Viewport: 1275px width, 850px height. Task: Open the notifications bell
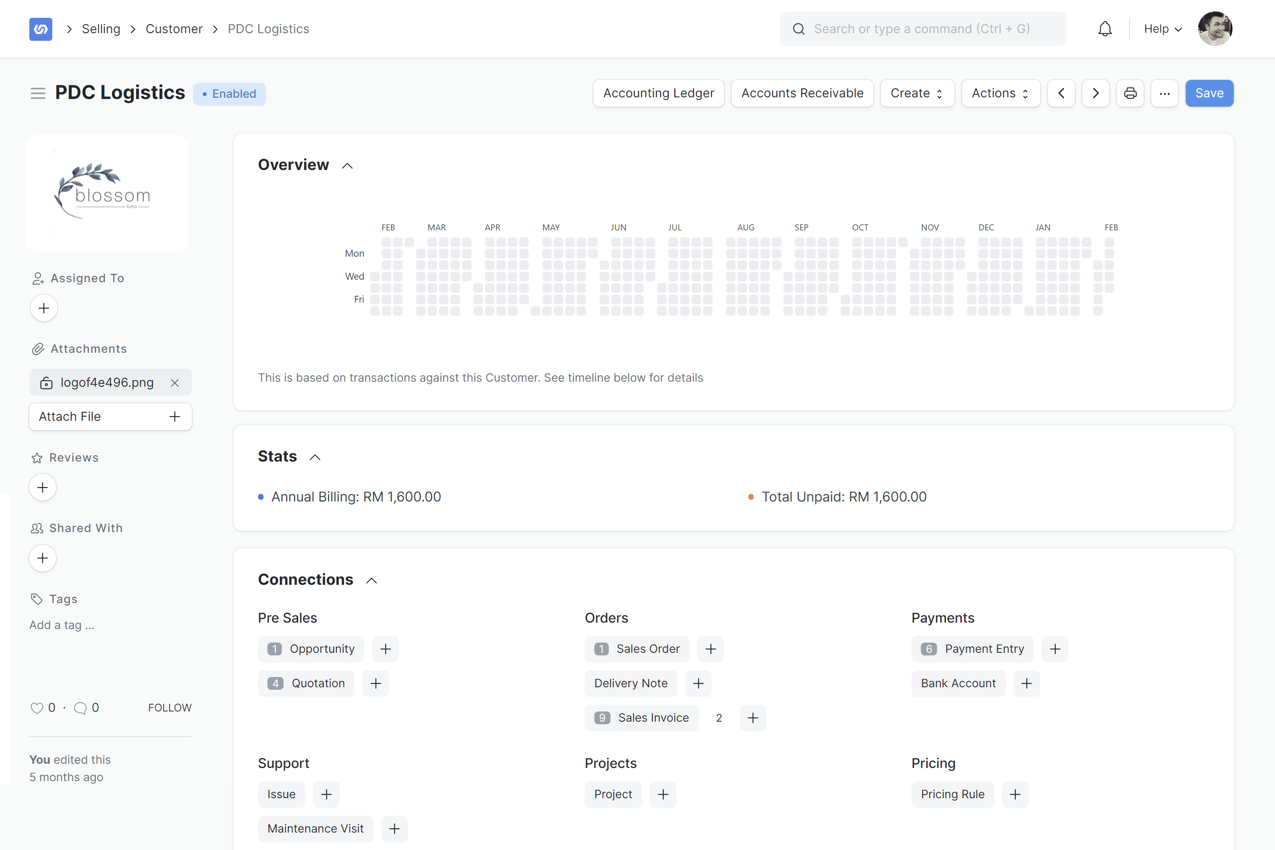point(1105,29)
